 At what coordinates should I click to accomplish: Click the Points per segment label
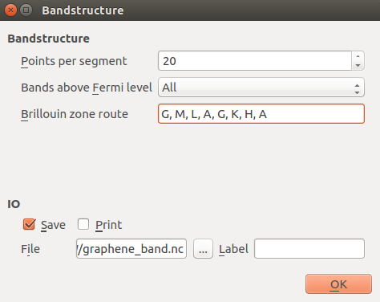[74, 61]
